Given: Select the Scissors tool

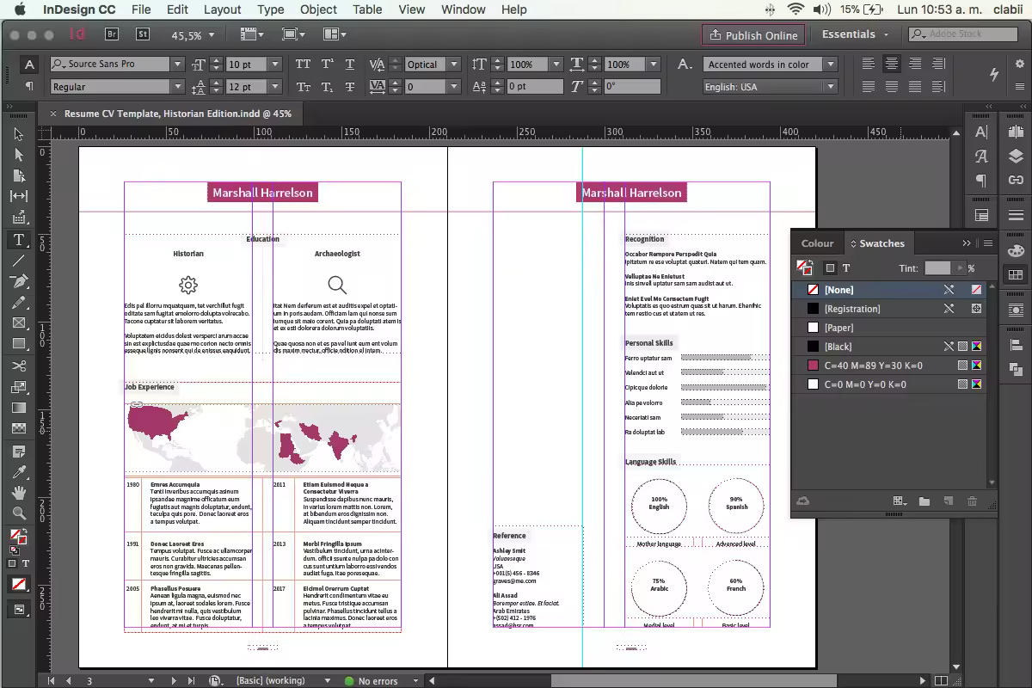Looking at the screenshot, I should (x=19, y=366).
